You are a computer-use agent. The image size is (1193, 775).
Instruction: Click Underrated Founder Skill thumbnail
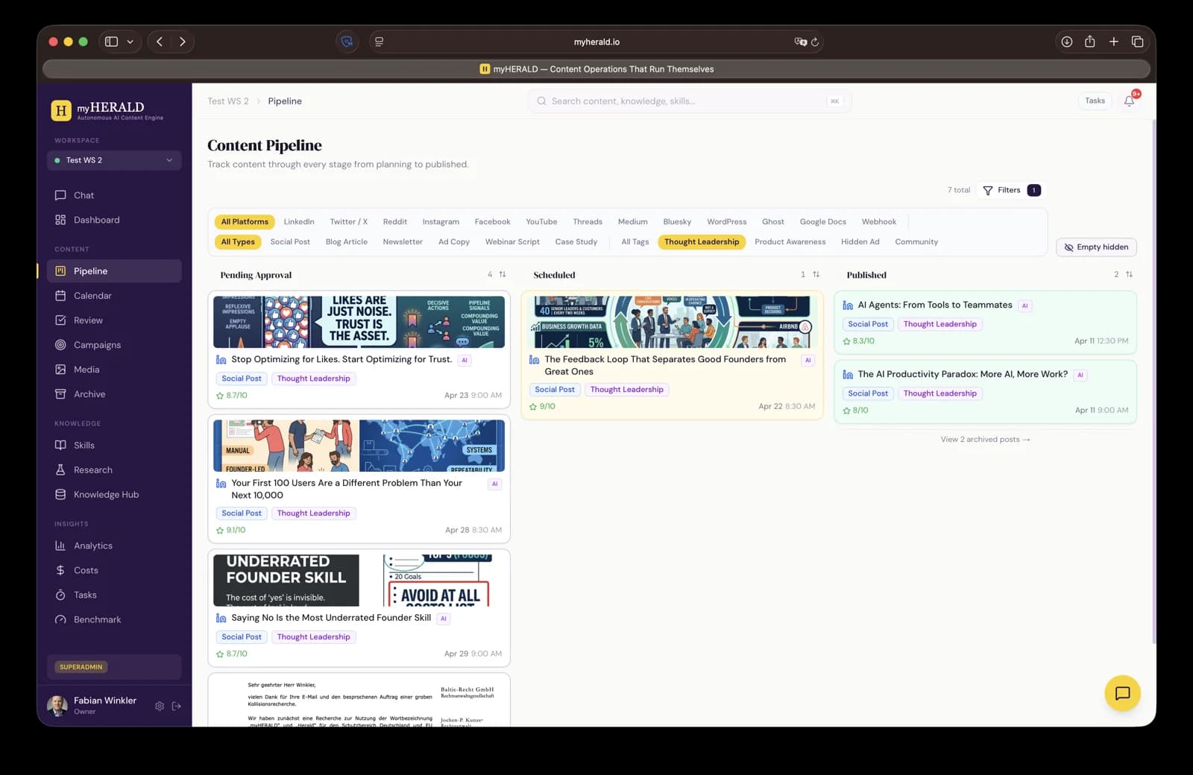[359, 580]
